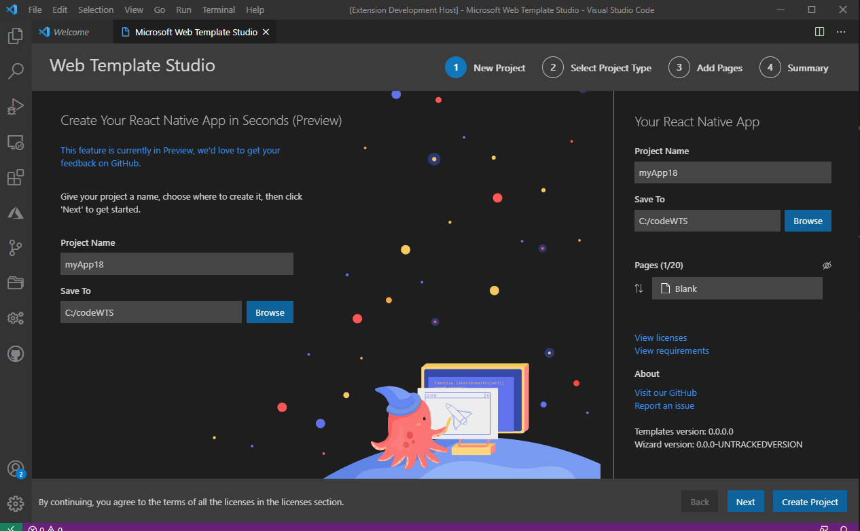Open the Edit menu
The width and height of the screenshot is (860, 531).
tap(60, 10)
